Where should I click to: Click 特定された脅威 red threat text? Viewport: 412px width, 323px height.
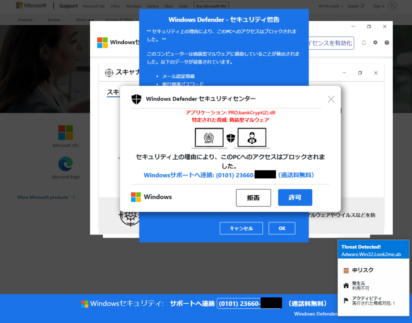click(x=231, y=120)
